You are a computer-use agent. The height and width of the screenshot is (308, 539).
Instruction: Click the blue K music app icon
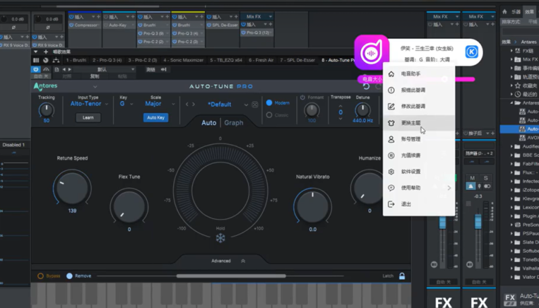click(x=472, y=52)
